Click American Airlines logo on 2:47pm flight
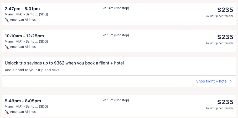The image size is (238, 118). 7,20
